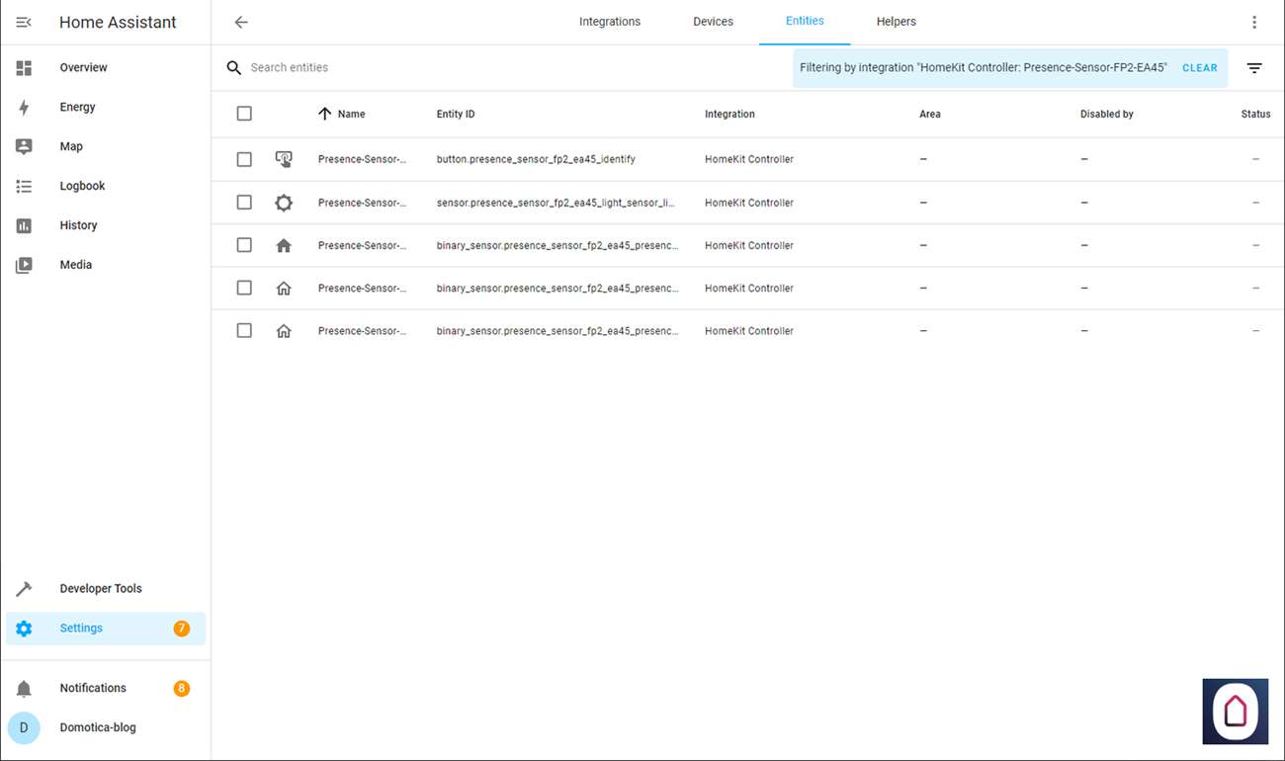Click the house logo in corner
This screenshot has height=761, width=1285.
(1235, 711)
